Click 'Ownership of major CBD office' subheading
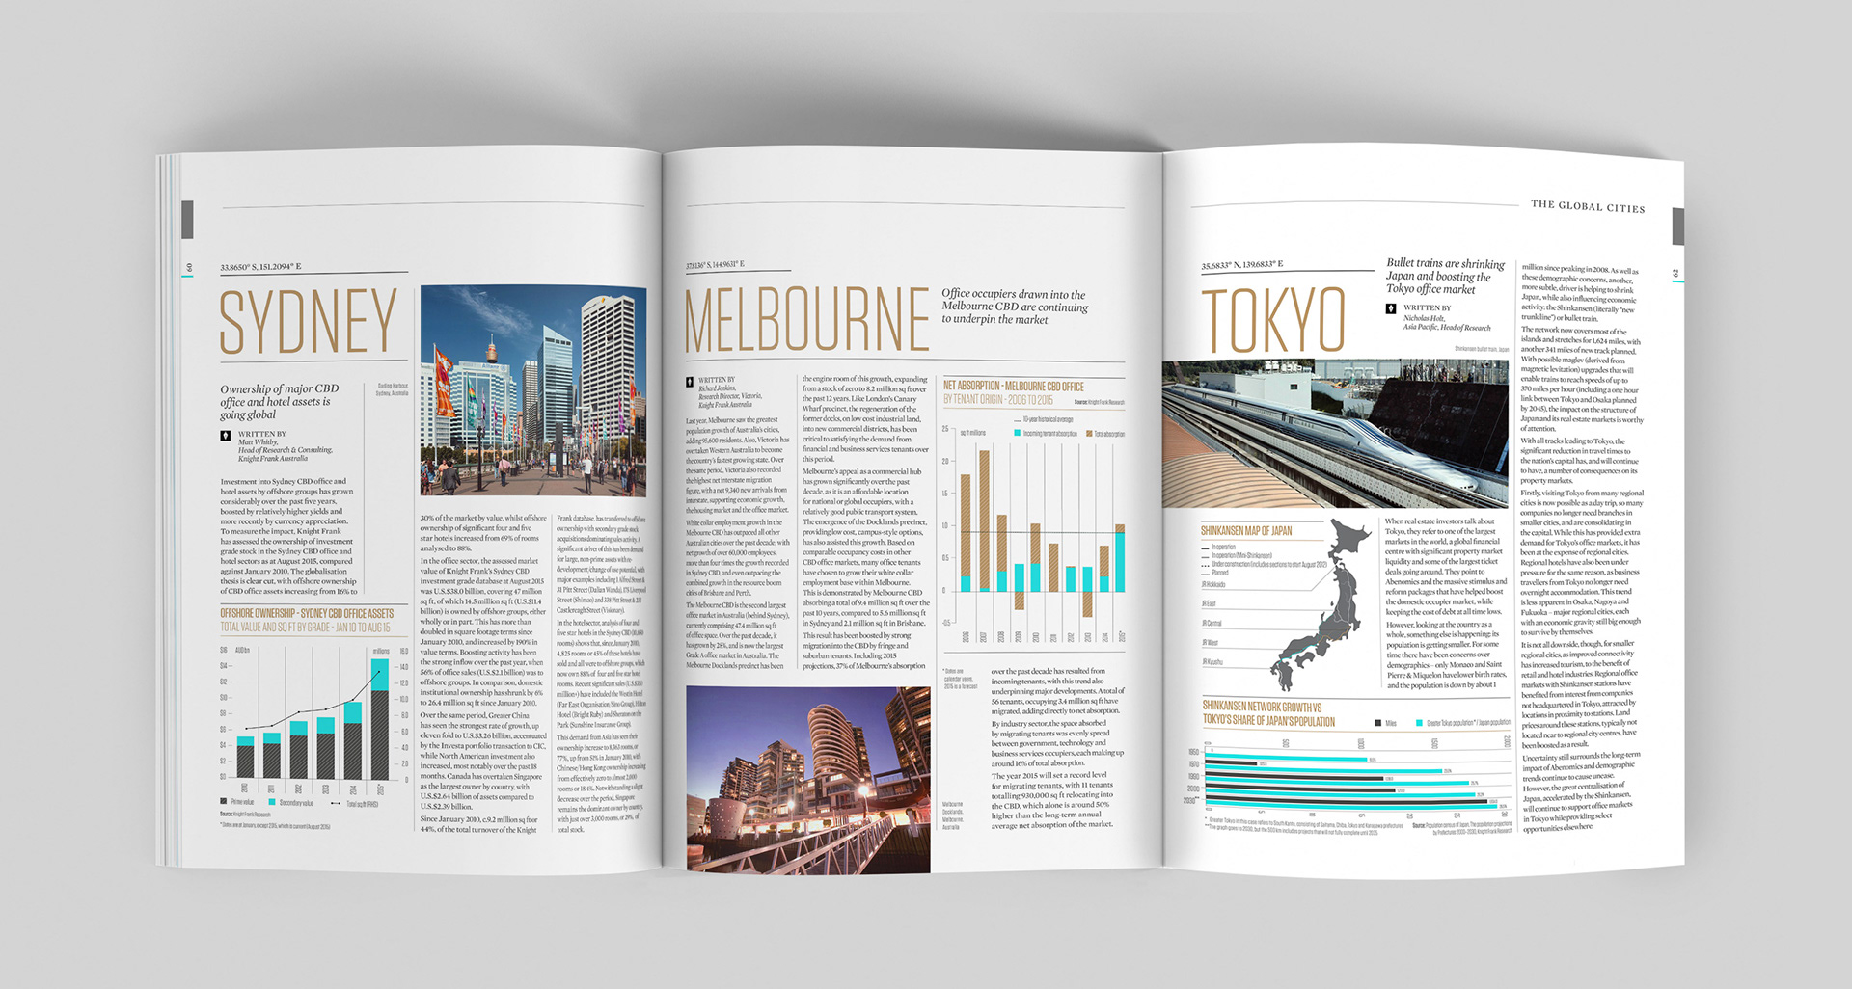The image size is (1852, 989). point(279,401)
